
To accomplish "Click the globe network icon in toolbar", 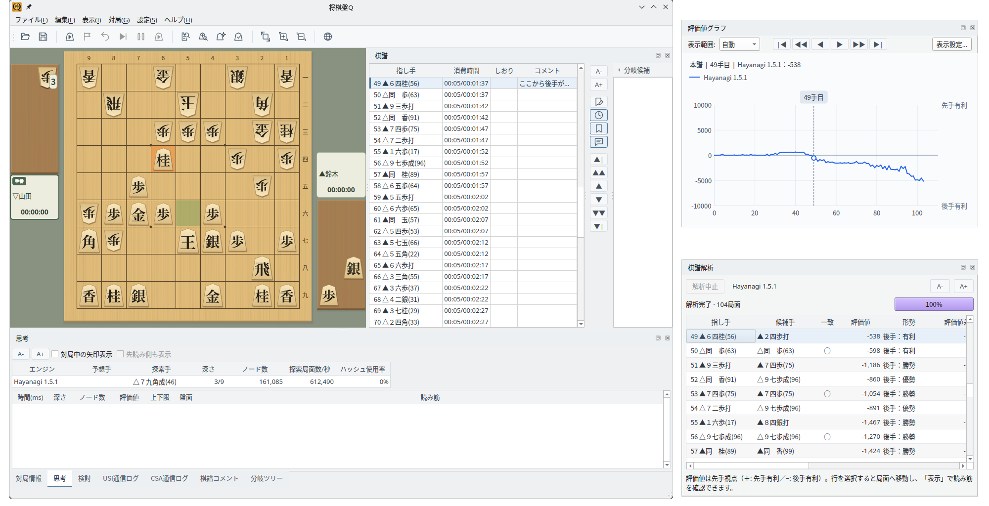I will [x=328, y=37].
